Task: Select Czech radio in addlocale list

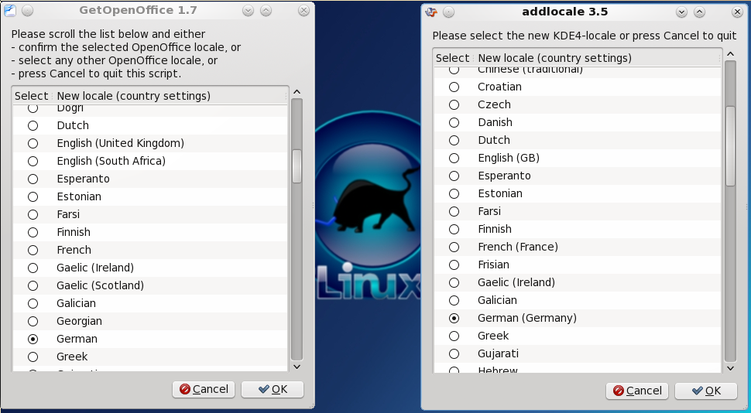Action: (454, 105)
